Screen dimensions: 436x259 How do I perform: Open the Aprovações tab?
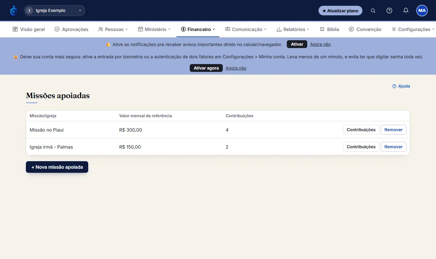click(x=72, y=29)
